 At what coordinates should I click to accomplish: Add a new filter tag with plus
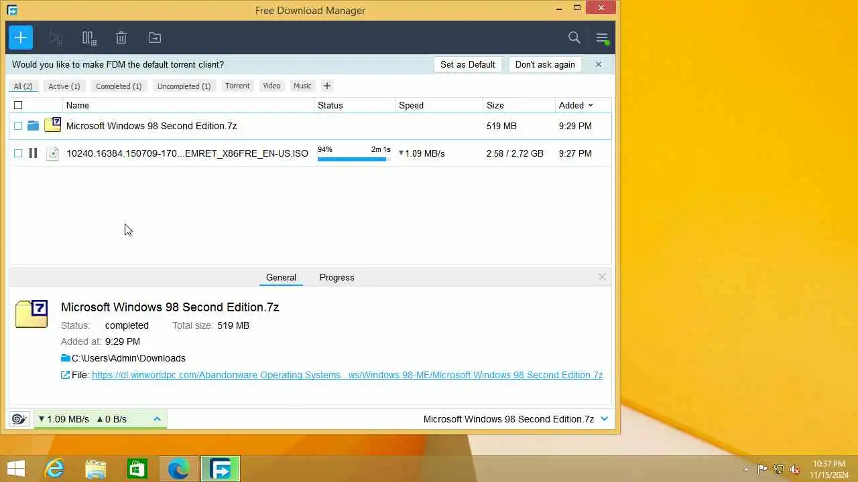point(326,86)
